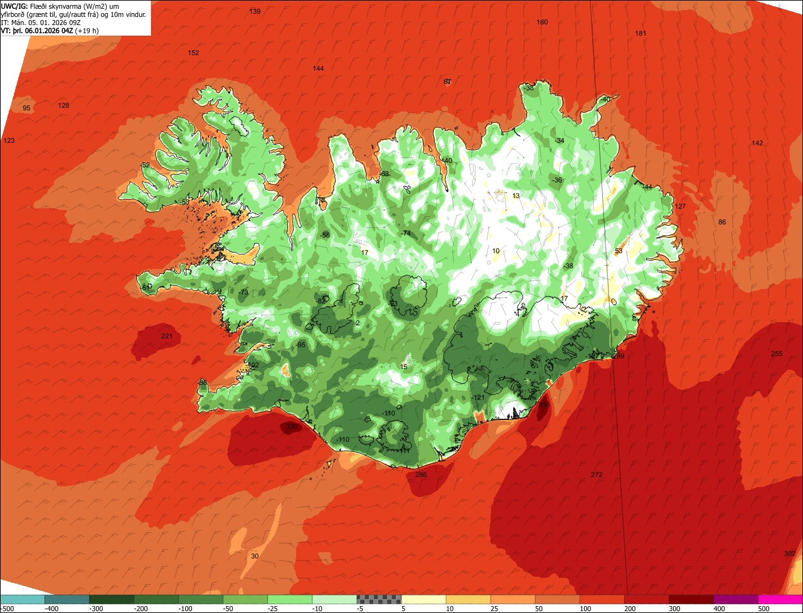The image size is (803, 613).
Task: Click the magenta legend swatch labeled 500
Action: (x=780, y=599)
